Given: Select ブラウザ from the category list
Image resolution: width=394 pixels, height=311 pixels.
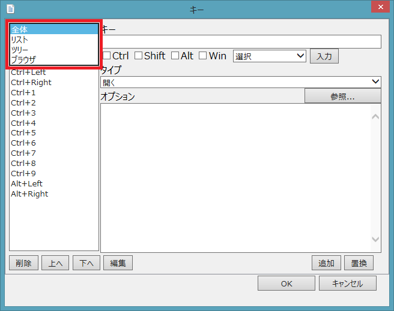Looking at the screenshot, I should [x=53, y=60].
